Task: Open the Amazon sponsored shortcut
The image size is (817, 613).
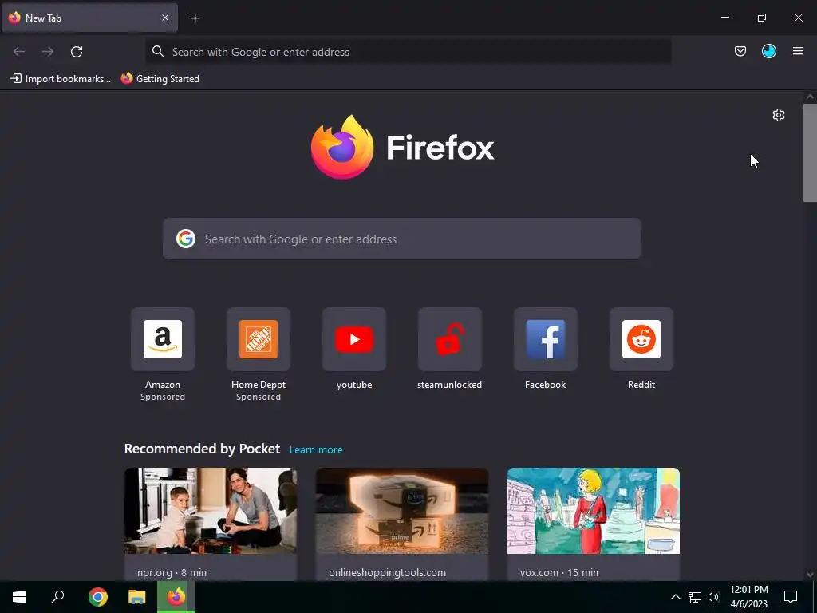Action: click(x=163, y=339)
